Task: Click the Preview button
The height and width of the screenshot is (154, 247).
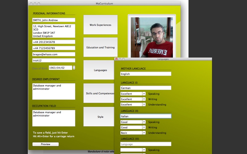Action: (x=45, y=144)
